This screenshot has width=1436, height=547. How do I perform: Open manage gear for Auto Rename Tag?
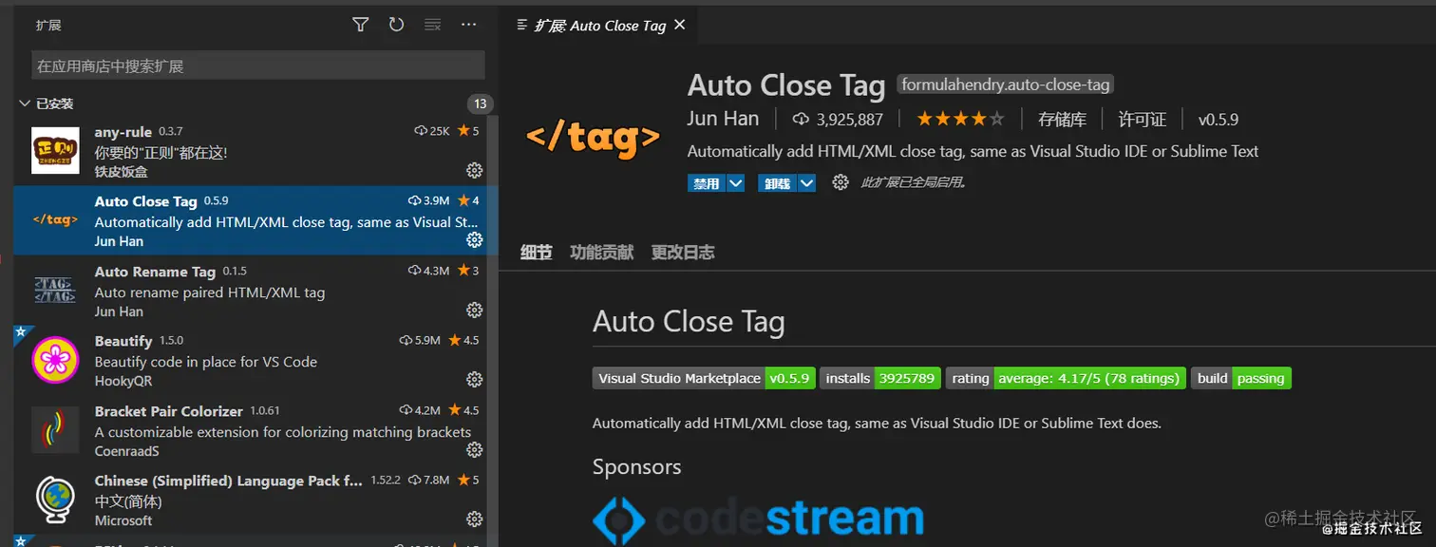[474, 310]
